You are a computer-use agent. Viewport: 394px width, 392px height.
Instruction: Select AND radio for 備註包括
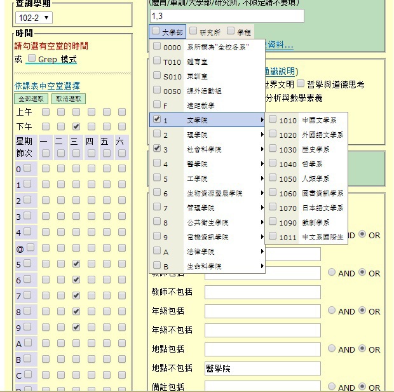[x=332, y=386]
